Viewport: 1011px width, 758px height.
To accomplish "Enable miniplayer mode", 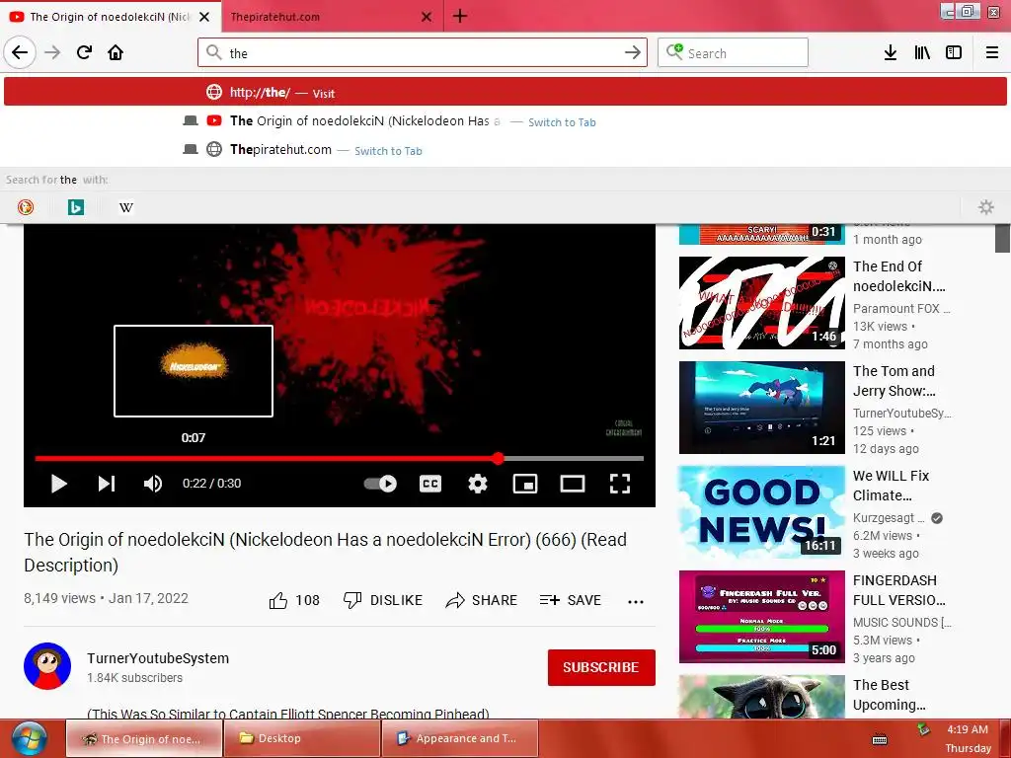I will (x=525, y=484).
